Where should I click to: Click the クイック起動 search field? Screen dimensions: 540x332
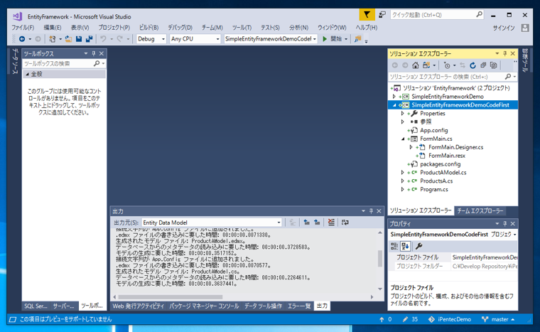[437, 15]
